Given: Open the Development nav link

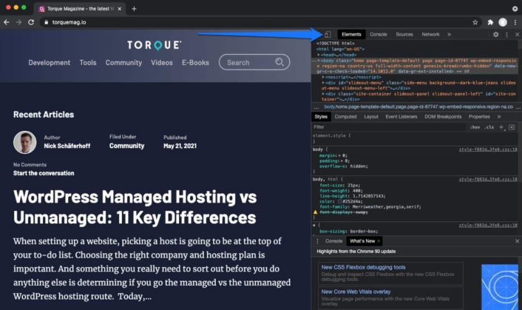Looking at the screenshot, I should tap(49, 63).
